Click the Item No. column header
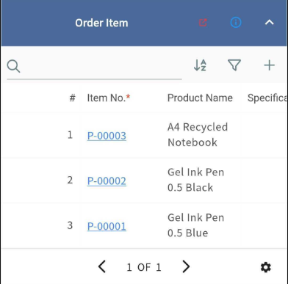Screen dimensions: 288x284 tap(109, 98)
